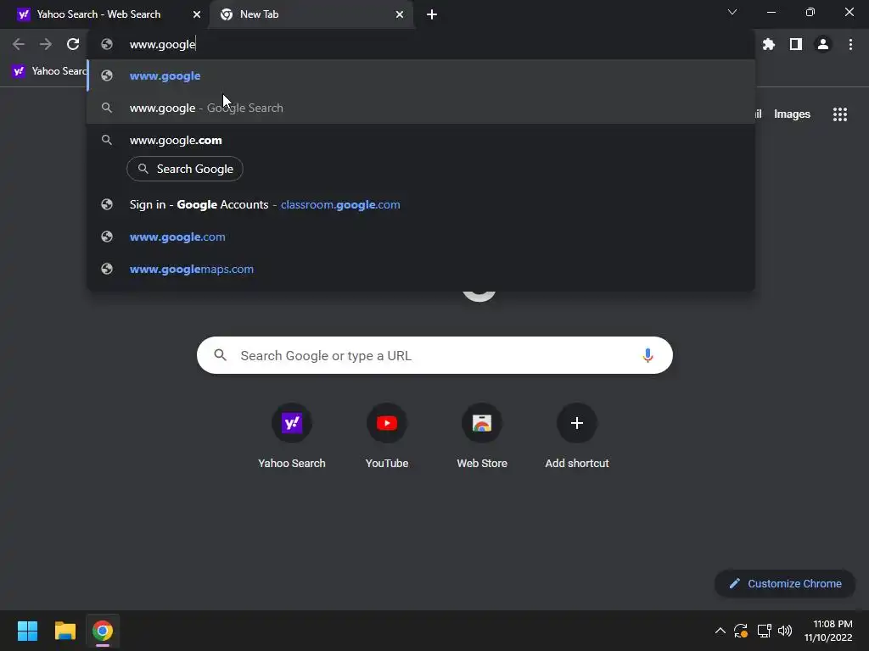Go back using the back arrow
The image size is (869, 651).
click(x=19, y=44)
